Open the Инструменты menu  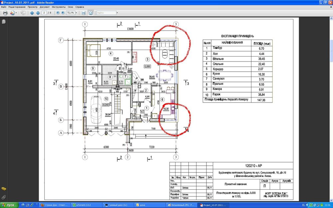click(x=59, y=7)
